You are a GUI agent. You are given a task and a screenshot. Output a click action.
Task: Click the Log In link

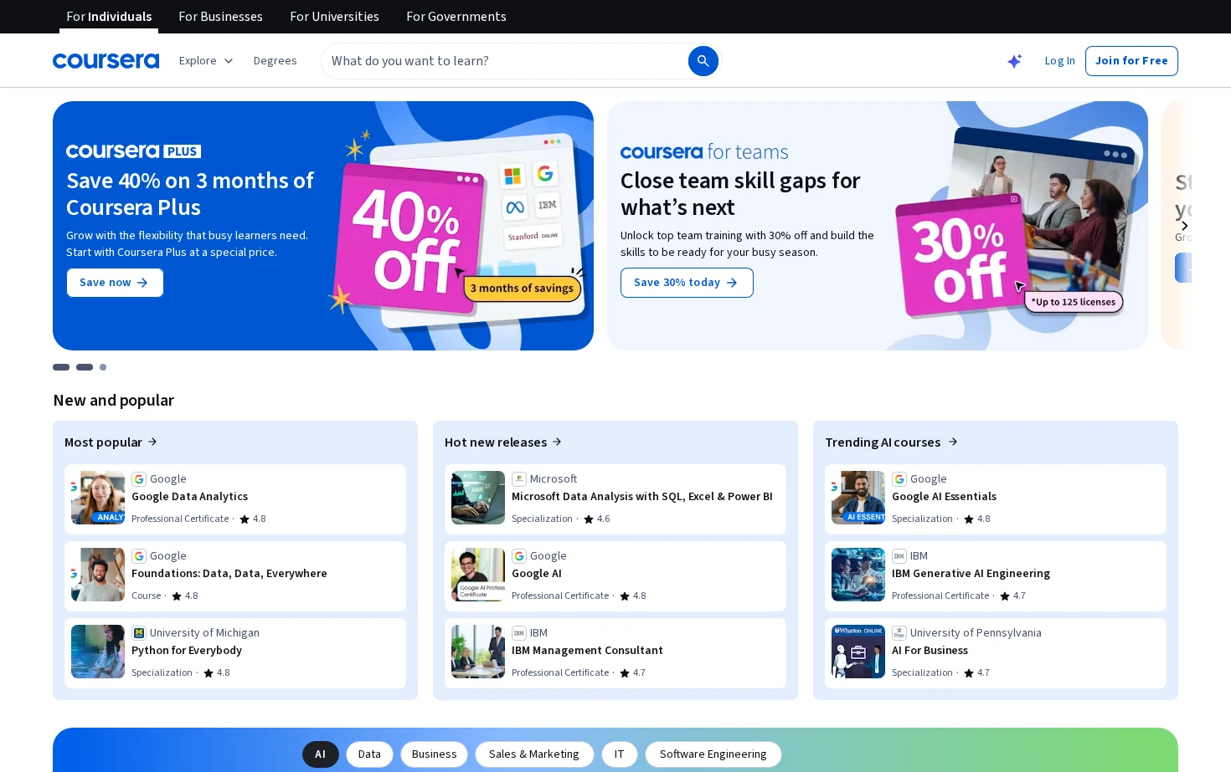(1059, 61)
